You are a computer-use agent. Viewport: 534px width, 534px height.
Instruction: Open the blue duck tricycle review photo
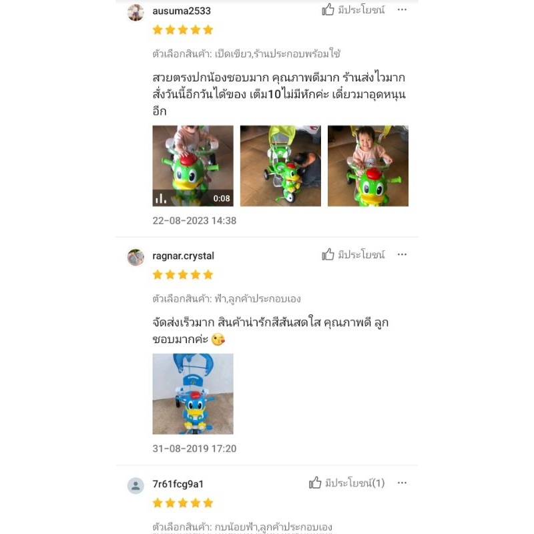pyautogui.click(x=193, y=394)
